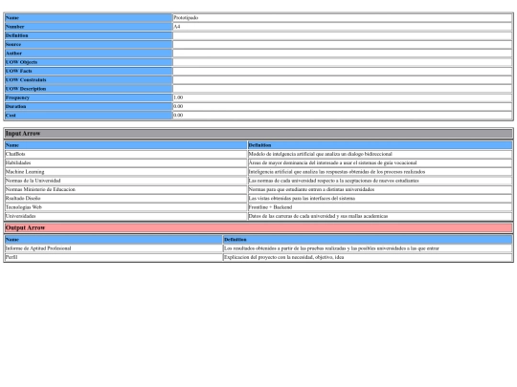This screenshot has height=387, width=517.
Task: Select the 'Cost' row label
Action: pos(88,116)
